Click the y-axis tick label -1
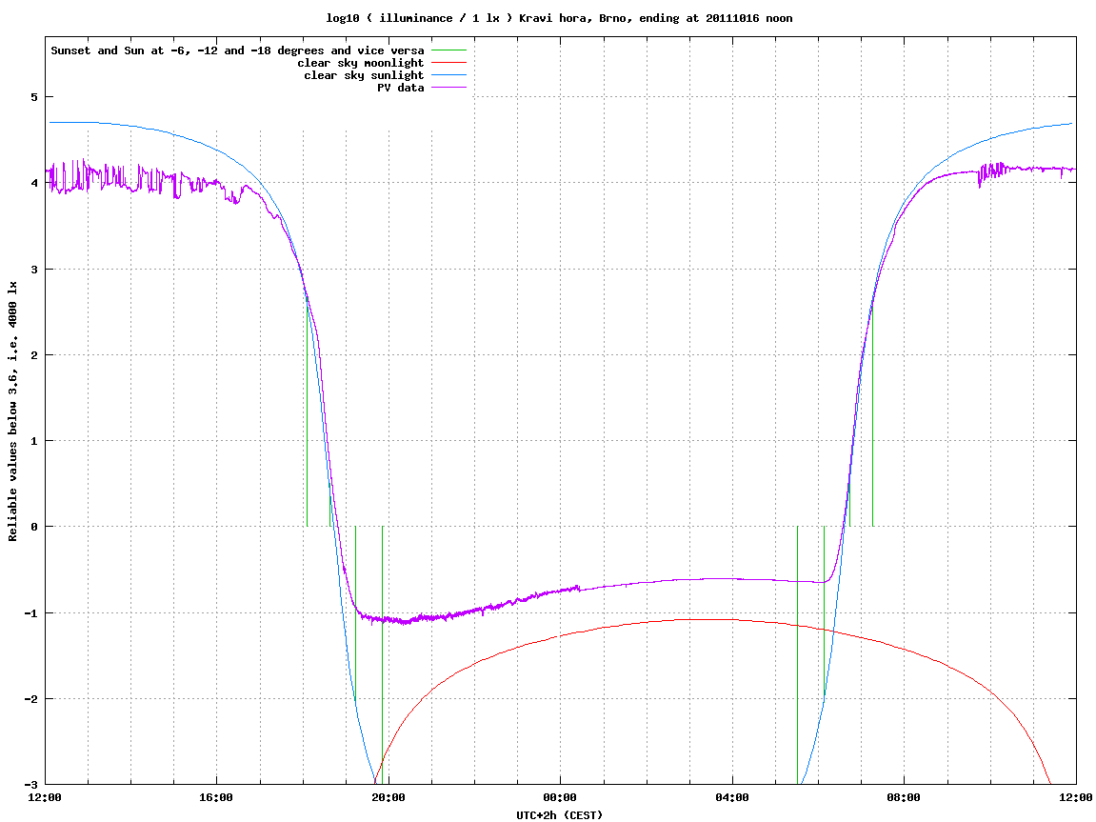The height and width of the screenshot is (822, 1096). click(30, 613)
